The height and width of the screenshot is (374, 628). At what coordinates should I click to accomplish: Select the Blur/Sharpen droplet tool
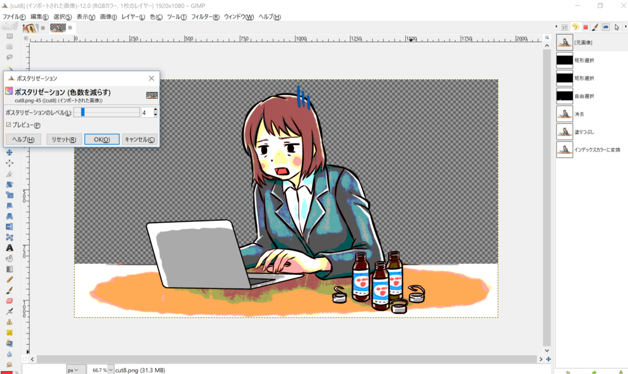(10, 354)
